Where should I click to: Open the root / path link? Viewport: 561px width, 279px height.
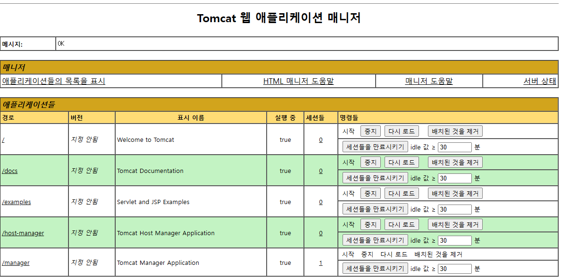click(x=3, y=139)
